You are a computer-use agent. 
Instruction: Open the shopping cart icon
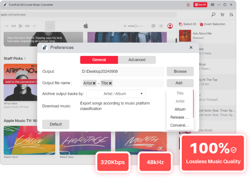click(x=222, y=15)
